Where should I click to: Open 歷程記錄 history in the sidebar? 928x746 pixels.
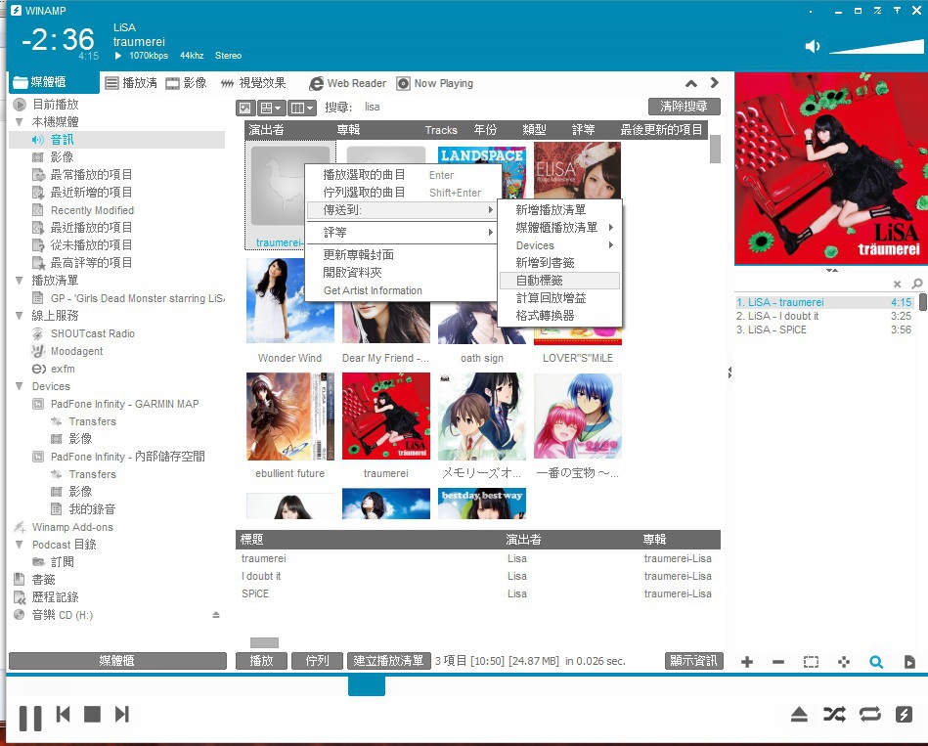[x=55, y=597]
